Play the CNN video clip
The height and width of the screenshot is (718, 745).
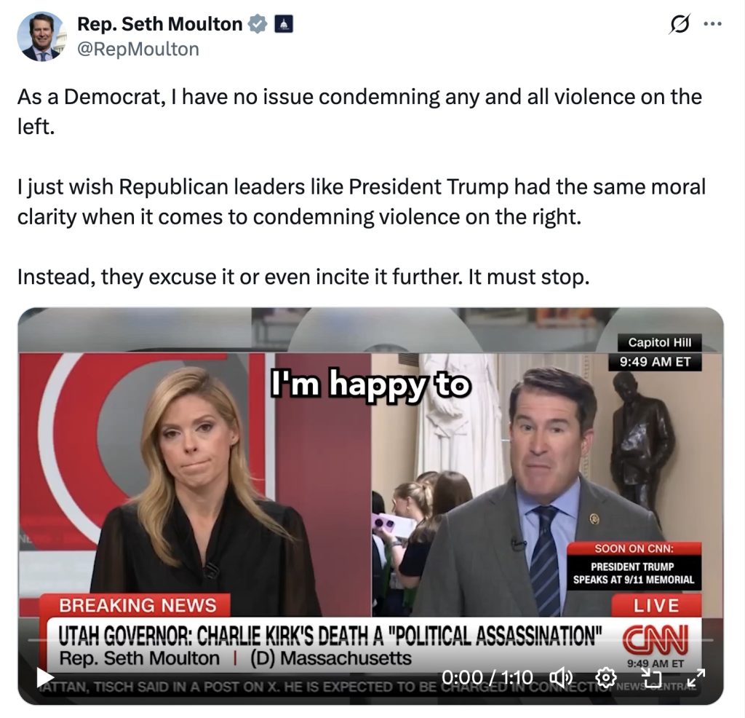click(45, 677)
